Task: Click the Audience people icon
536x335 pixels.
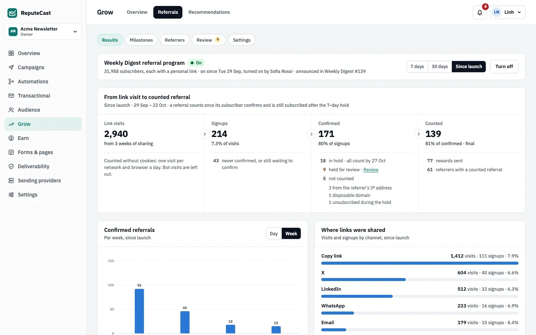Action: click(11, 110)
